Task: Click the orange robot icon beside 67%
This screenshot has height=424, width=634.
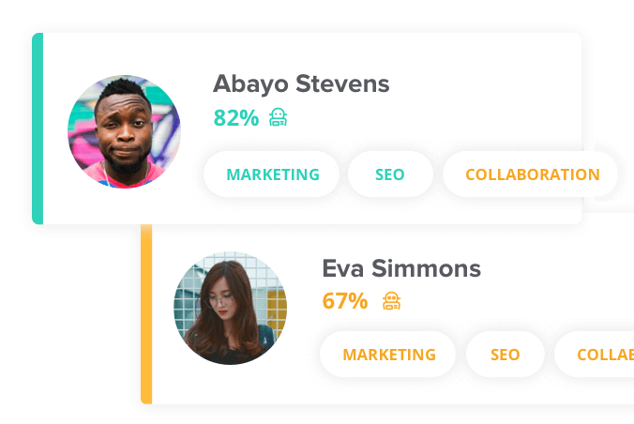Action: 391,300
